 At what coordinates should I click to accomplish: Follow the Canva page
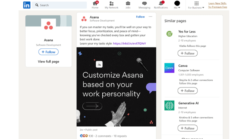[x=187, y=91]
